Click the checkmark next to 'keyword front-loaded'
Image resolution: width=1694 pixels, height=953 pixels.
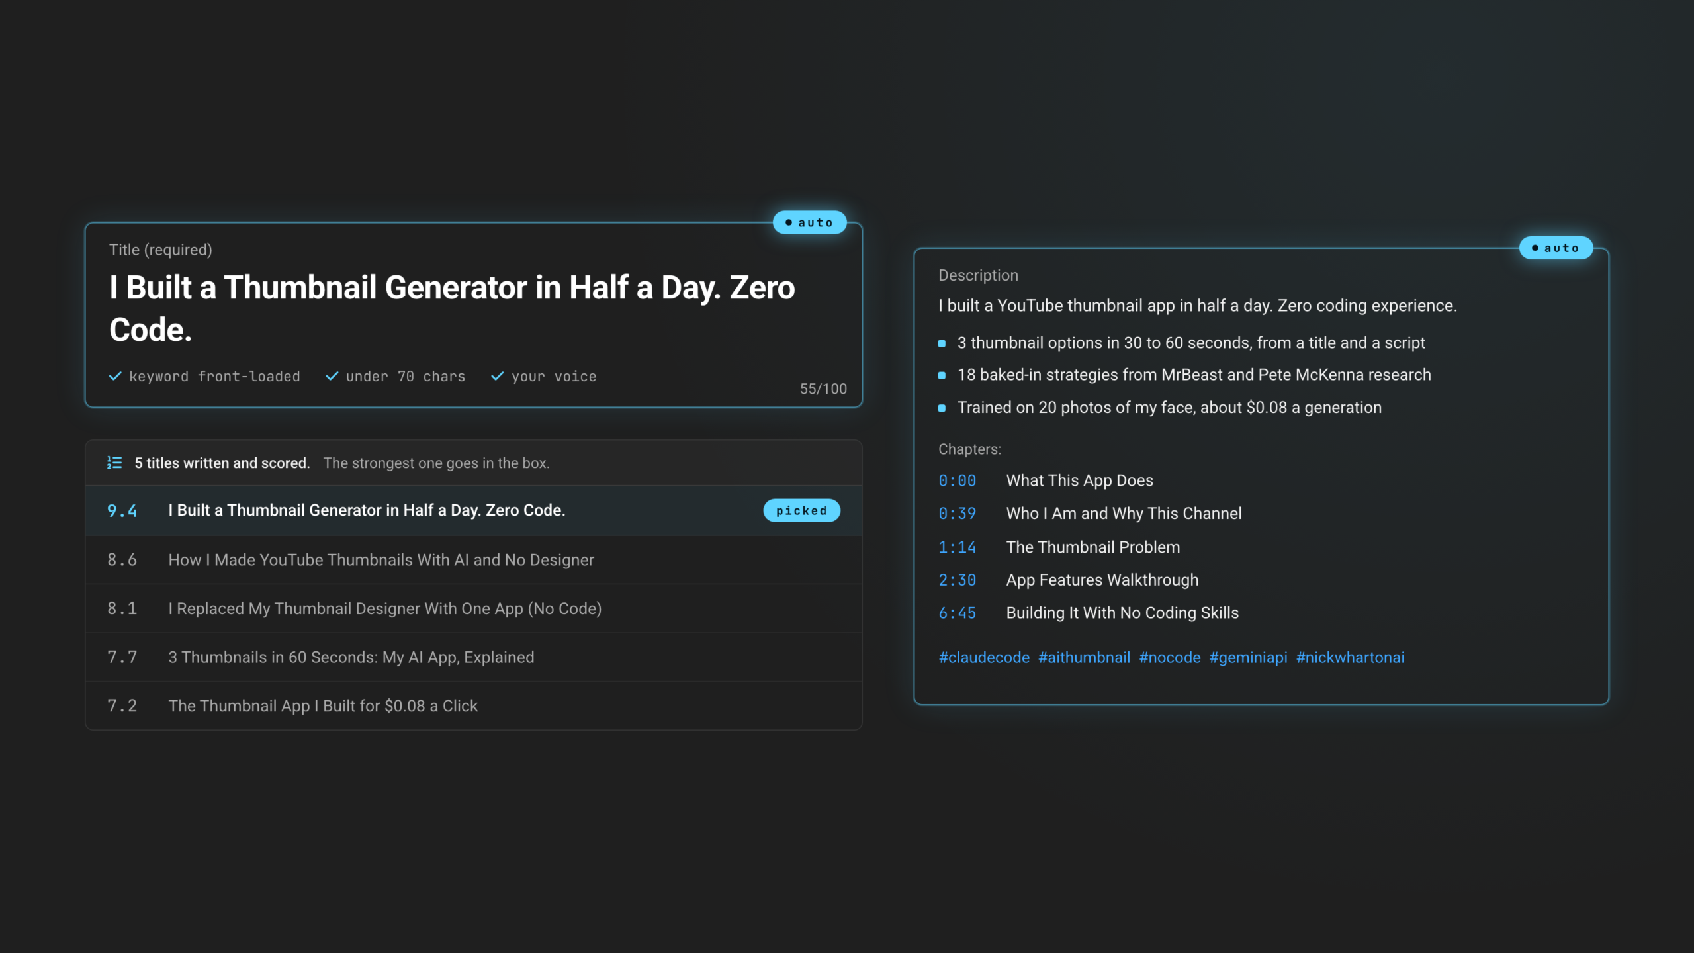tap(115, 376)
